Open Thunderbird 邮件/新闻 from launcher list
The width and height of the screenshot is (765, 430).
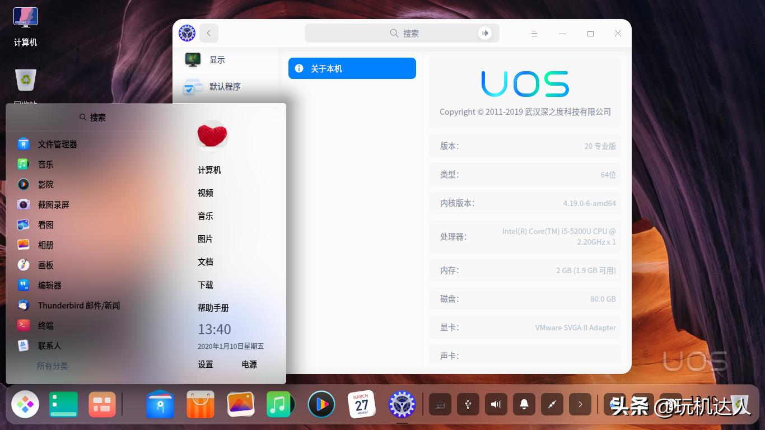tap(78, 305)
